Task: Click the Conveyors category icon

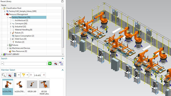Action: 13,23
